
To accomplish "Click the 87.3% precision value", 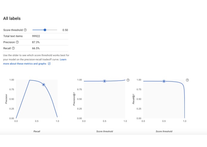I will 36,42.
